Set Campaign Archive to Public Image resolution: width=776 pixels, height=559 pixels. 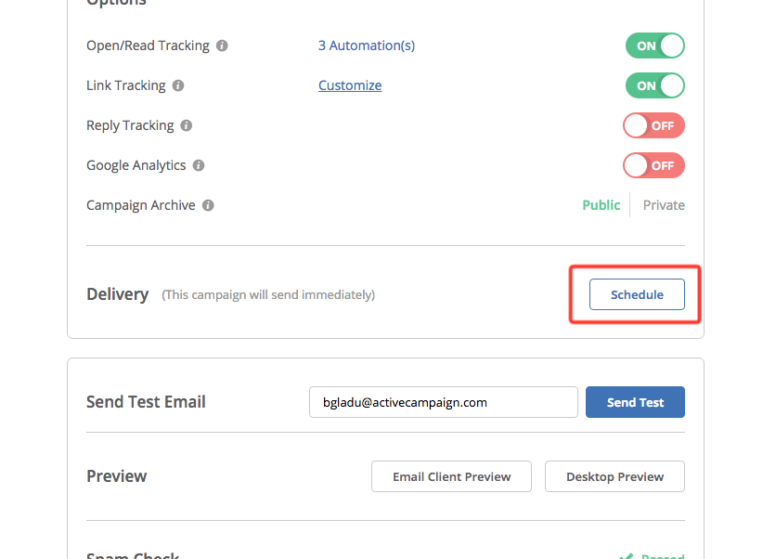click(601, 205)
